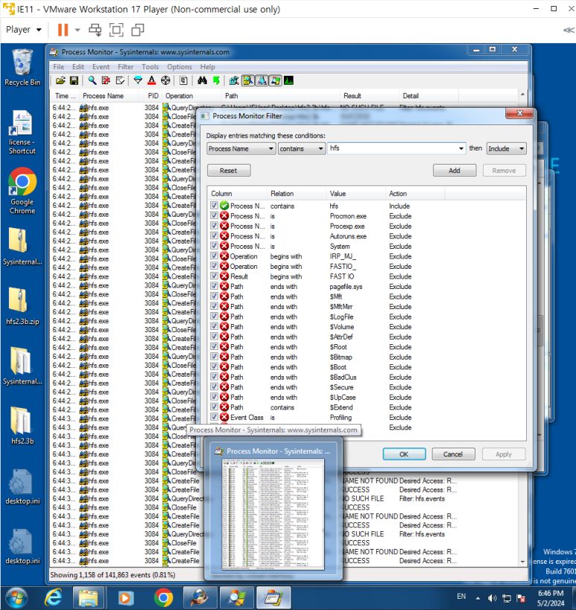This screenshot has width=576, height=610.
Task: Toggle Show Process and Thread Activity icon
Action: (x=275, y=80)
